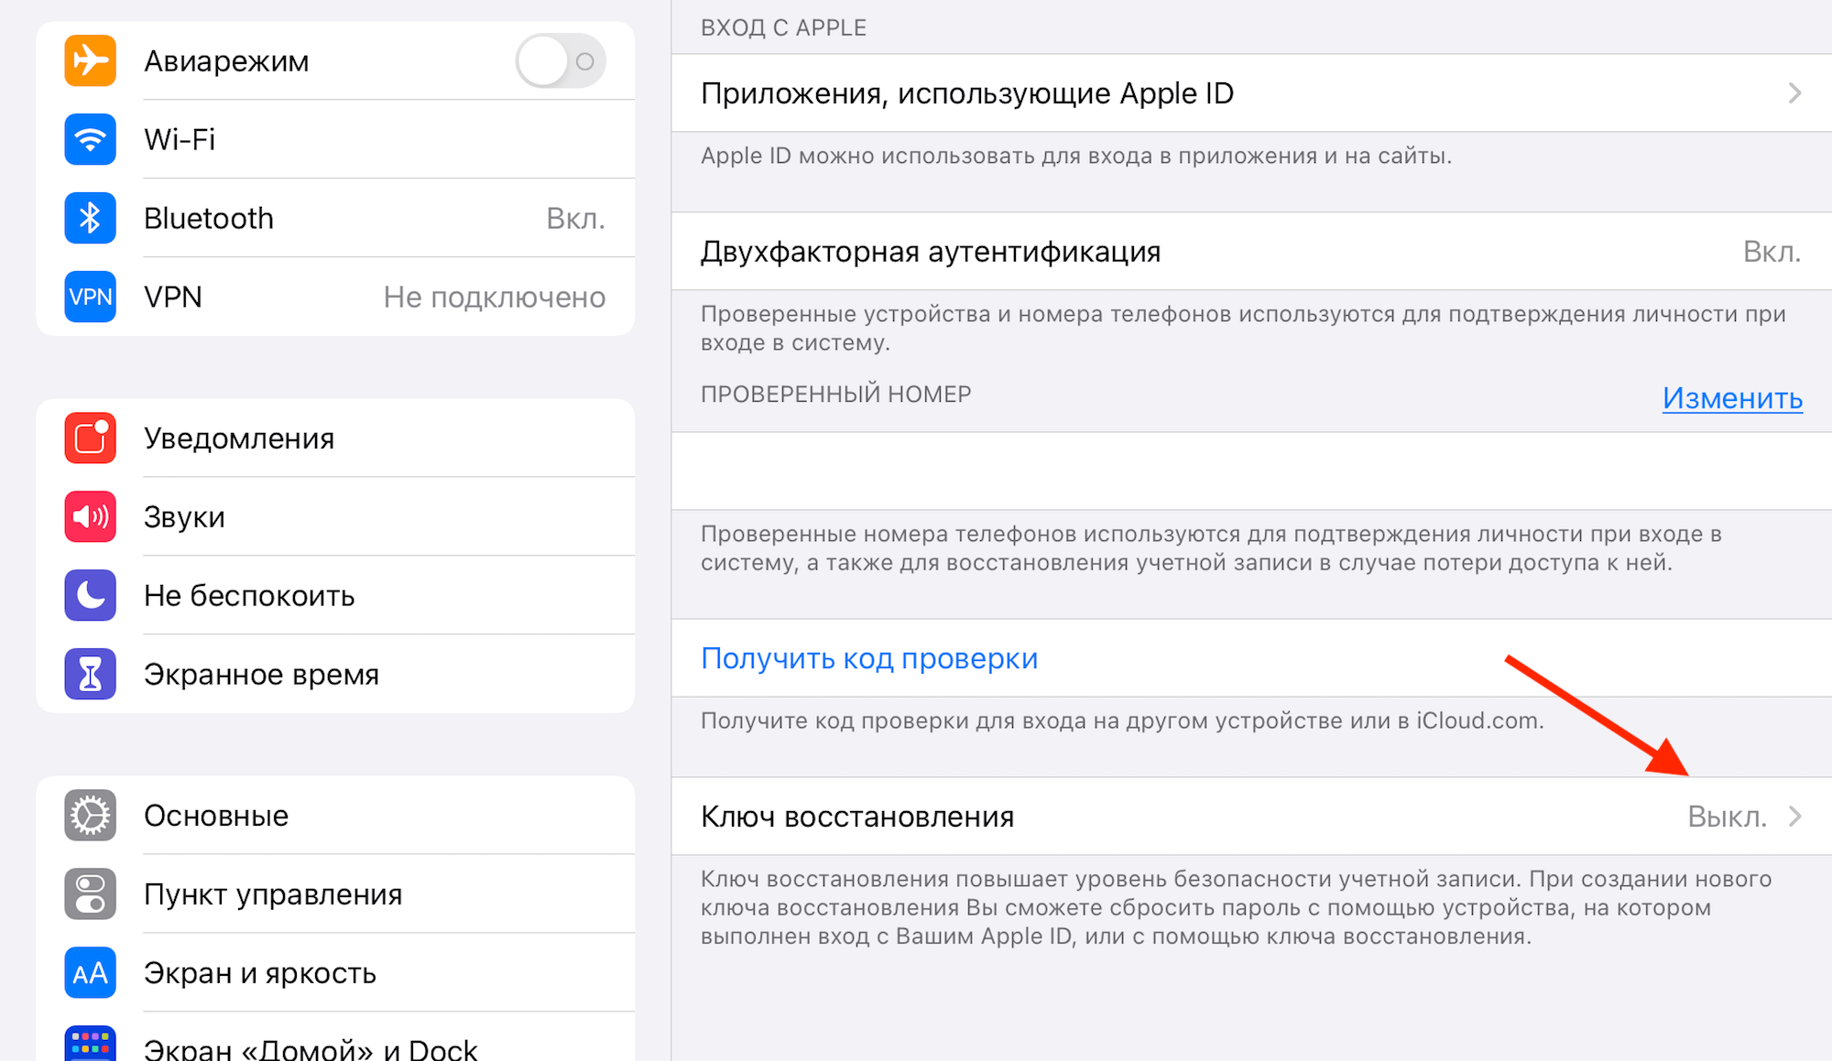Image resolution: width=1832 pixels, height=1061 pixels.
Task: Tap the ВХОД С APPLE section header
Action: 783,27
